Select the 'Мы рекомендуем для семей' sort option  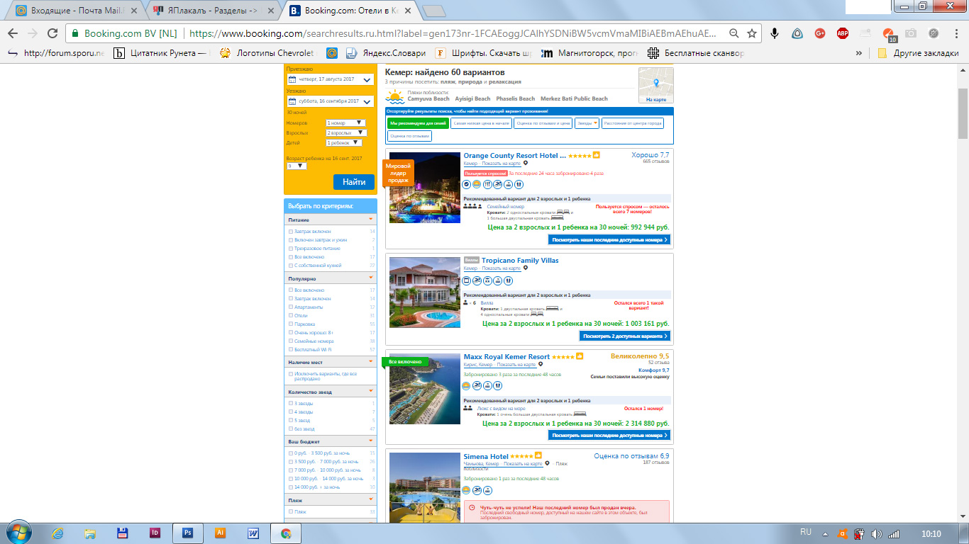coord(418,123)
